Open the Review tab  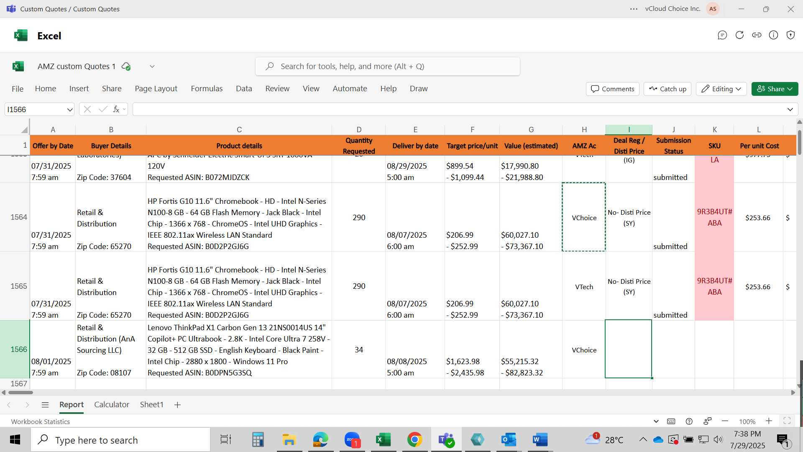[x=277, y=89]
